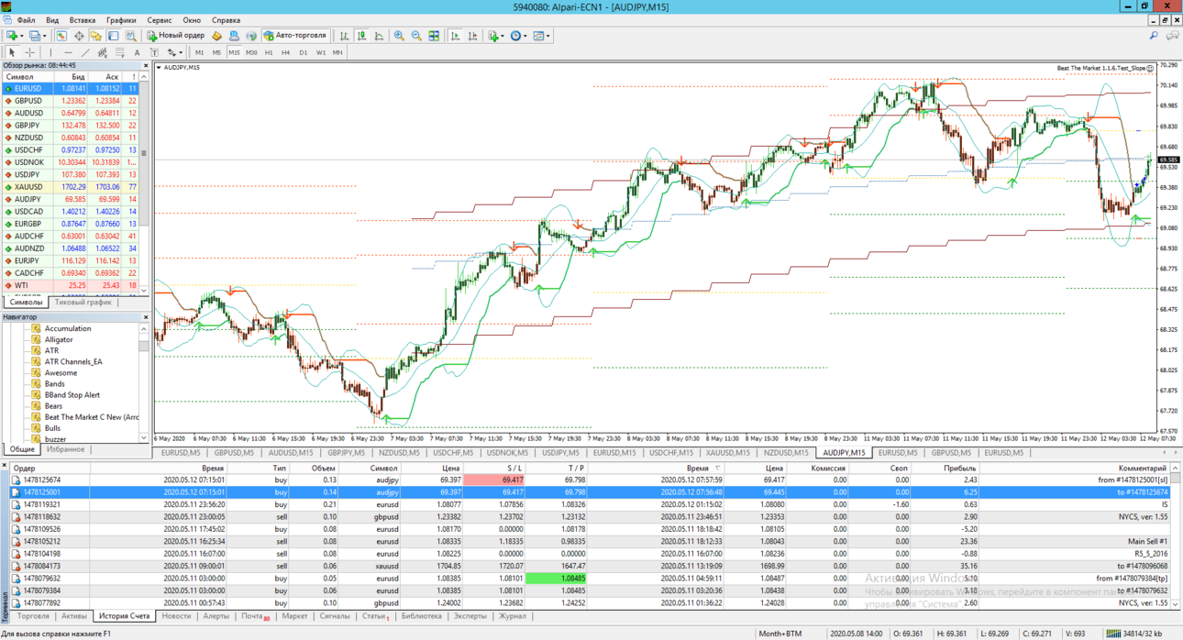Open the chart templates dropdown
This screenshot has width=1183, height=640.
(x=548, y=36)
